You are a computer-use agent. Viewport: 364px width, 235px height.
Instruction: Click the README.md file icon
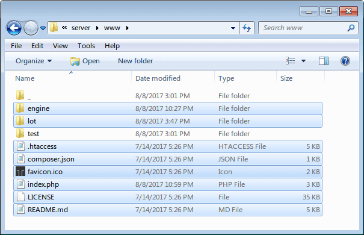click(20, 210)
